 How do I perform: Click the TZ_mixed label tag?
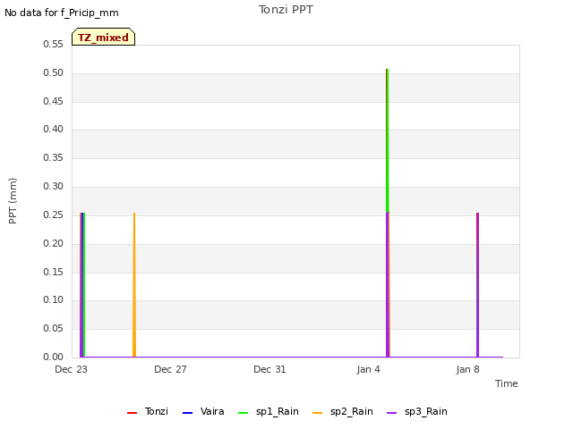coord(104,37)
